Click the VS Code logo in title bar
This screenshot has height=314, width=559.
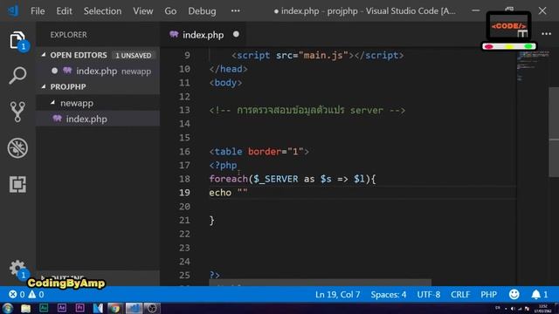13,10
